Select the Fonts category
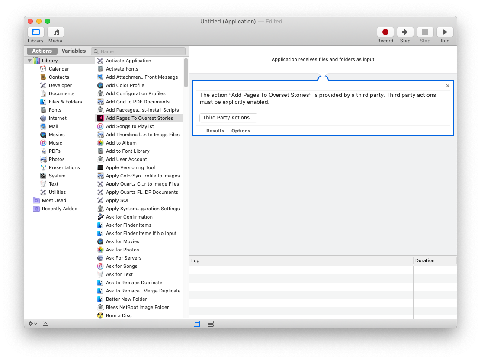Viewport: 481px width, 360px height. [55, 110]
